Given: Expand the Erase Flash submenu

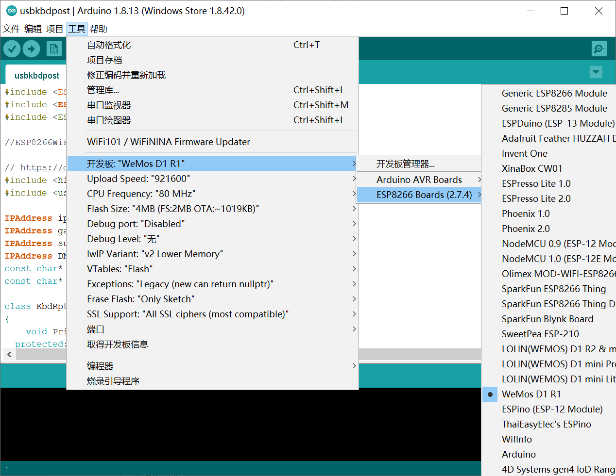Looking at the screenshot, I should click(212, 299).
